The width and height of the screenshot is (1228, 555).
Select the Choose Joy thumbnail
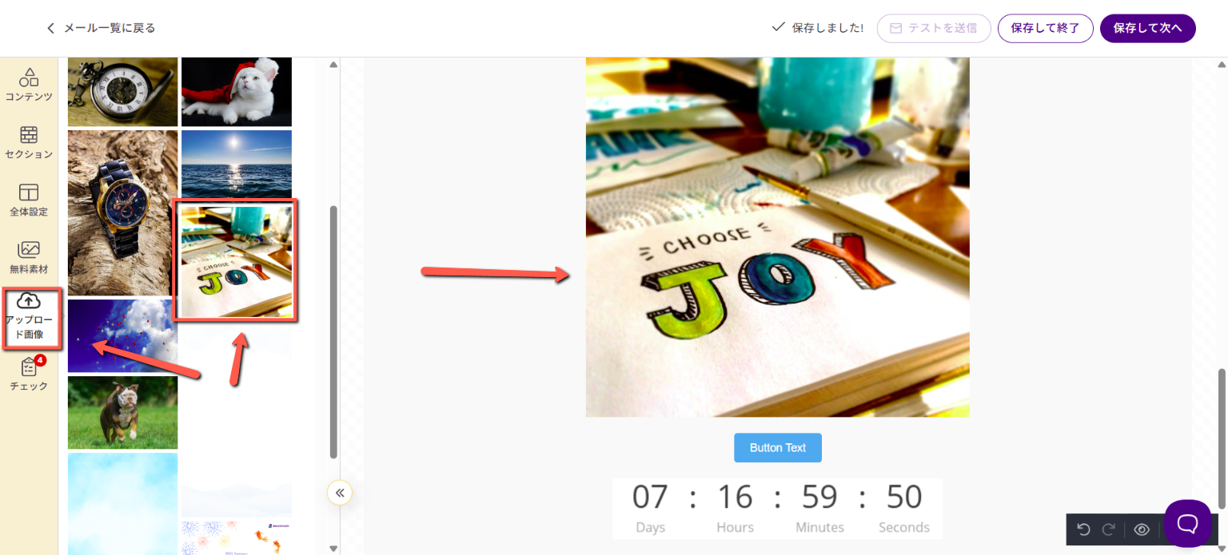[237, 261]
